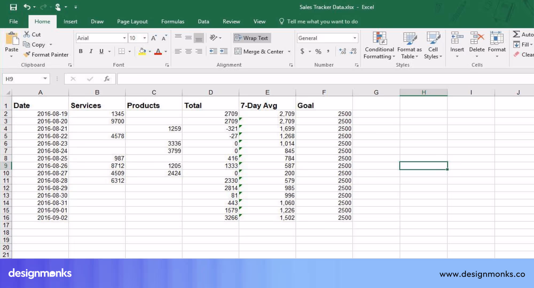Click the Merge & Center button

(259, 51)
